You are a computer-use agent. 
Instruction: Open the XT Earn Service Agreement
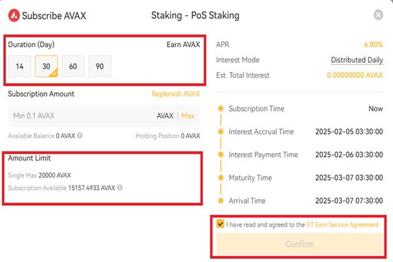tap(343, 225)
